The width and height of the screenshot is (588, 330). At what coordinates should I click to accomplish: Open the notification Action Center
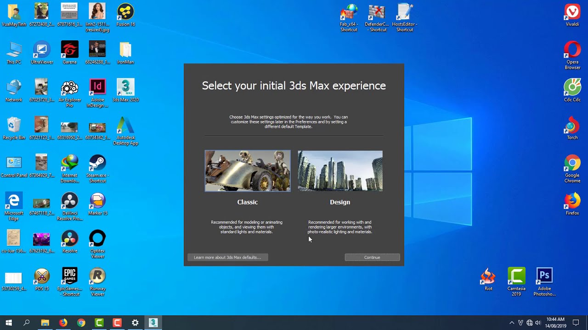coord(576,323)
